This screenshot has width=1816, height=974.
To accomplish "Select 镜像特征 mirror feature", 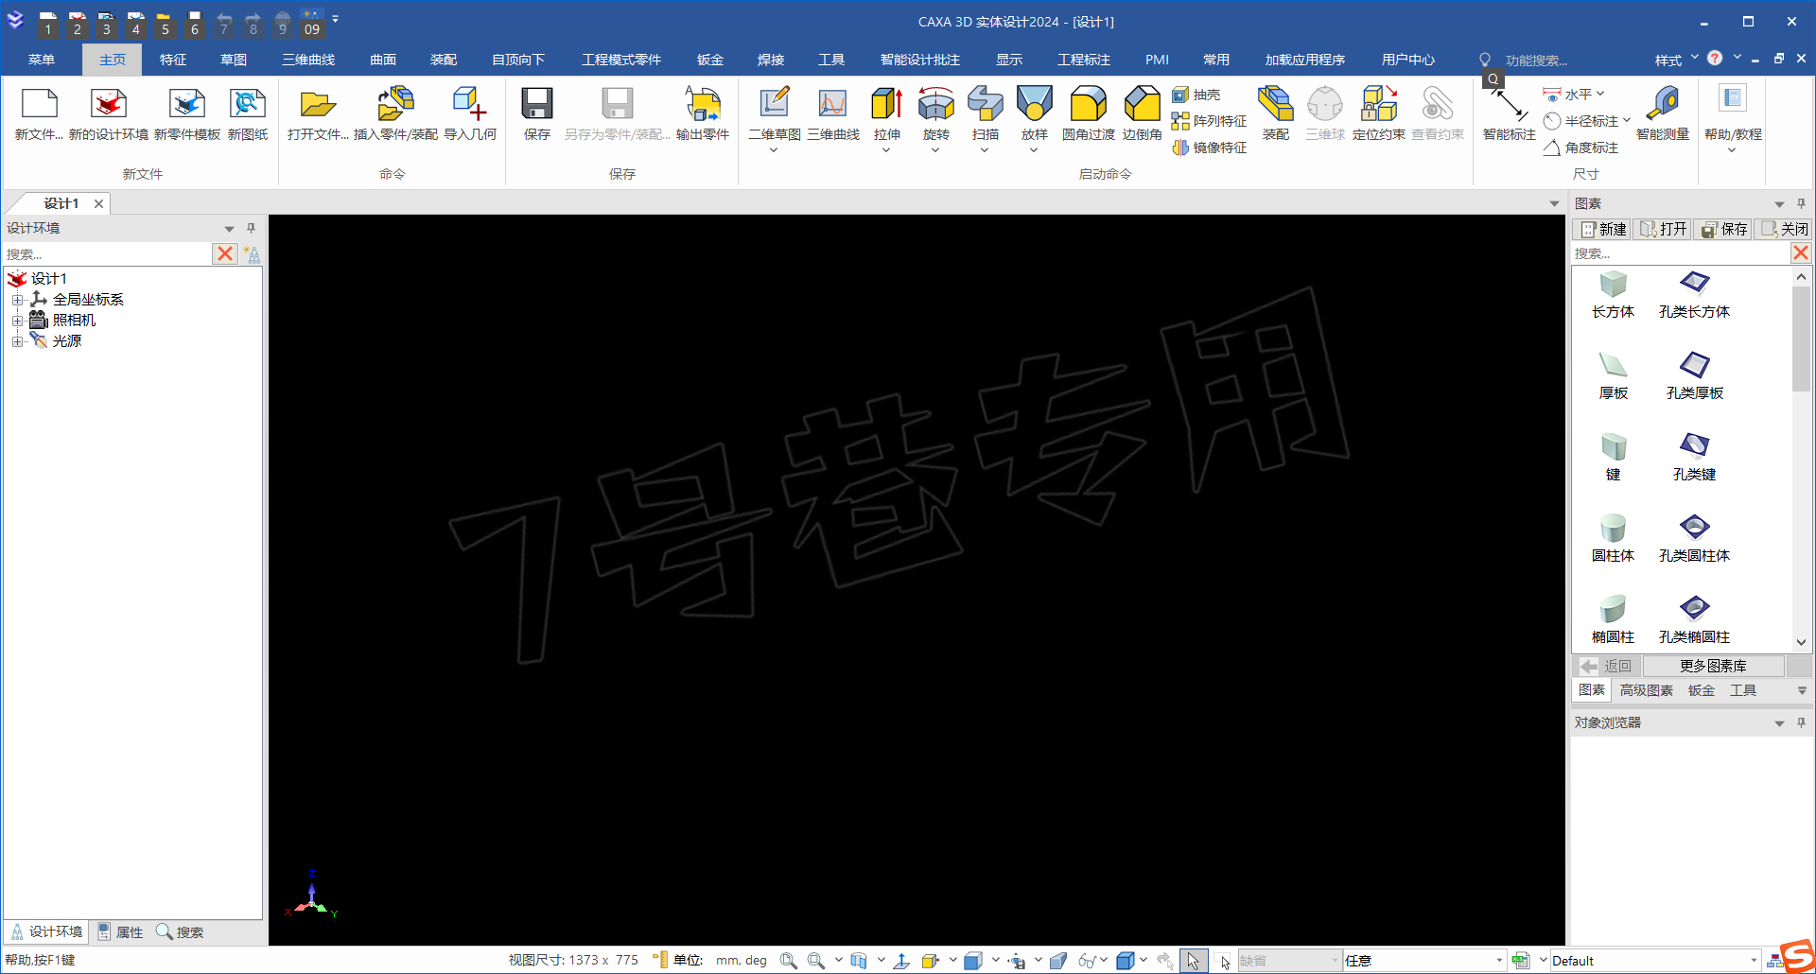I will point(1209,148).
